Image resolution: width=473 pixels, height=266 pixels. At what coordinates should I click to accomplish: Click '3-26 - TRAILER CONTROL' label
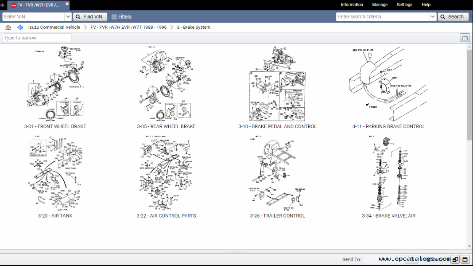278,216
